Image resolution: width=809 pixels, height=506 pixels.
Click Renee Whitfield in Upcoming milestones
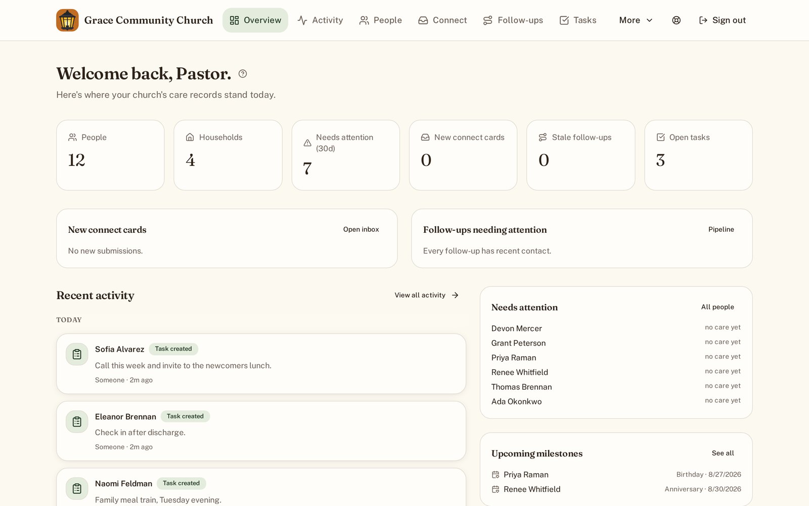point(532,489)
